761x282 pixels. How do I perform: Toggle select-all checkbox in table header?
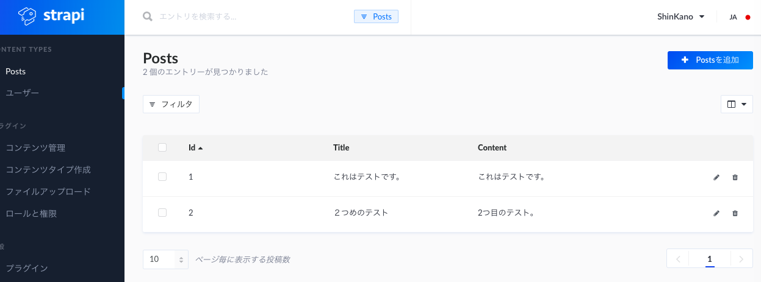click(x=162, y=147)
